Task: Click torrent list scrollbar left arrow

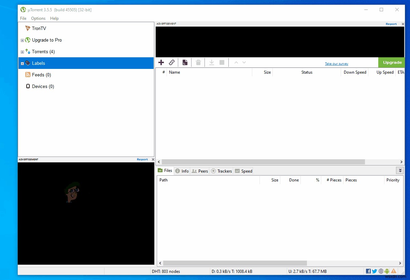Action: click(159, 162)
